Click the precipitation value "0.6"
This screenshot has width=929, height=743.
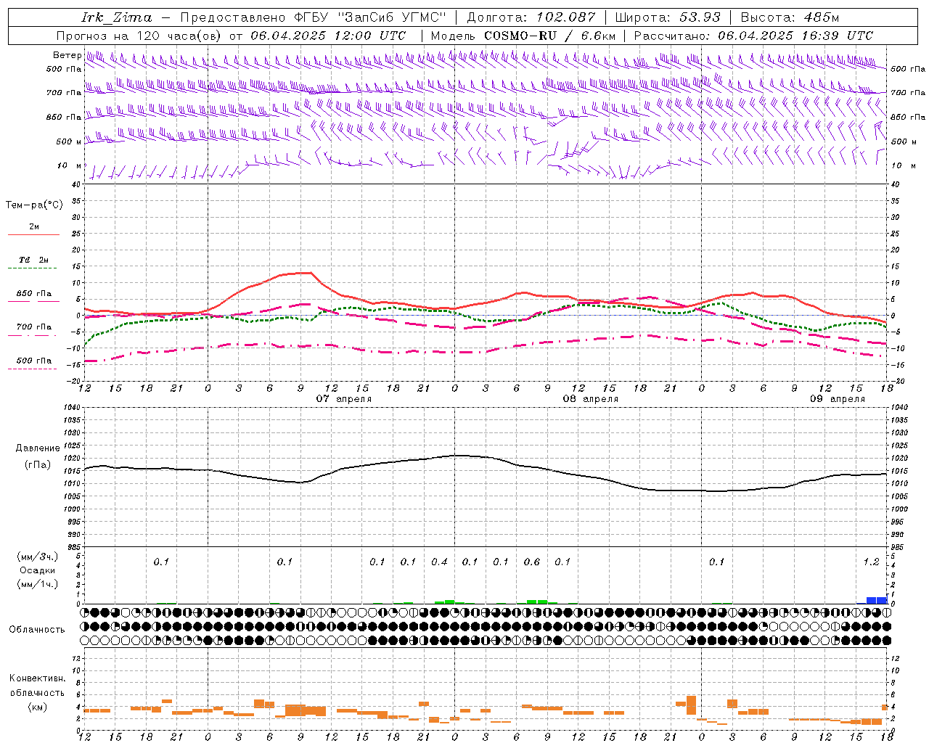click(x=532, y=562)
